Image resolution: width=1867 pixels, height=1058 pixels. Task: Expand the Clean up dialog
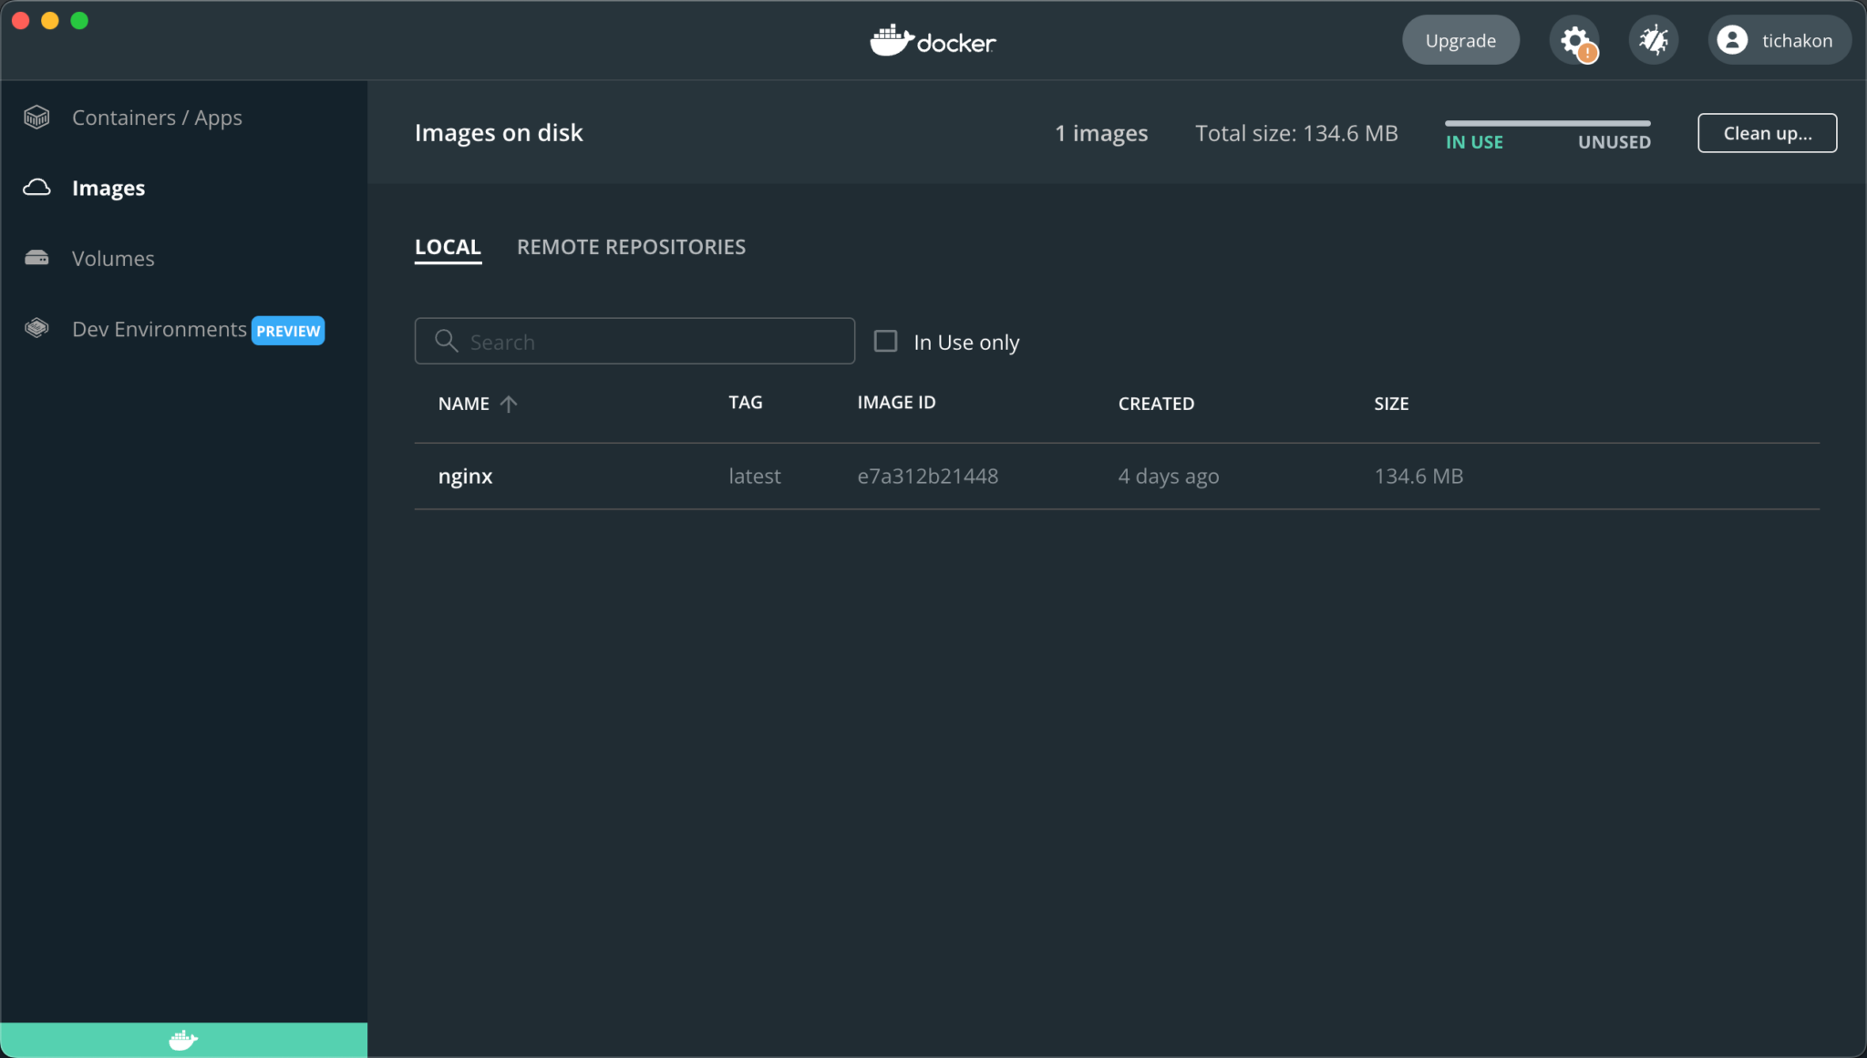coord(1766,132)
